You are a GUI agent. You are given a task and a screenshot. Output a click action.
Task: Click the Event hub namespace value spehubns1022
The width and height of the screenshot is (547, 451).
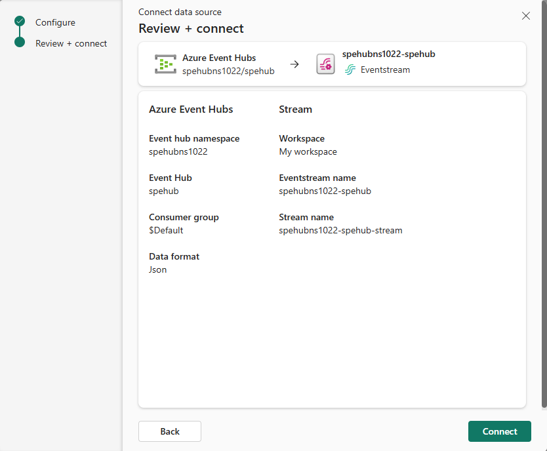(x=178, y=151)
